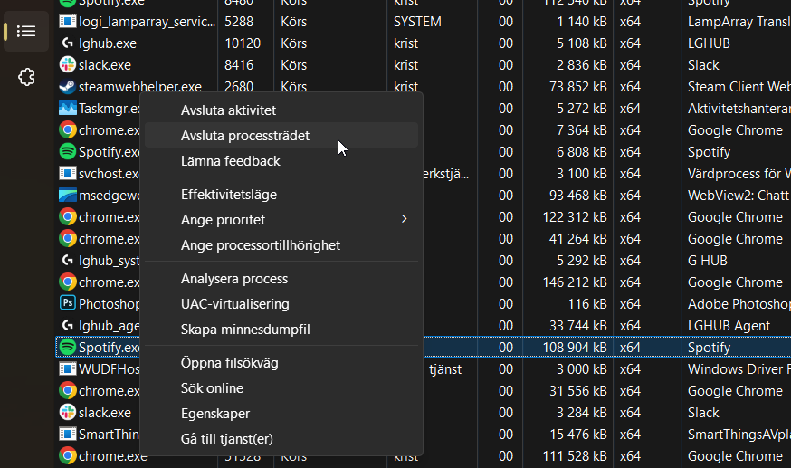The width and height of the screenshot is (791, 468).
Task: Choose Avsluta processträdet from menu
Action: [x=245, y=136]
